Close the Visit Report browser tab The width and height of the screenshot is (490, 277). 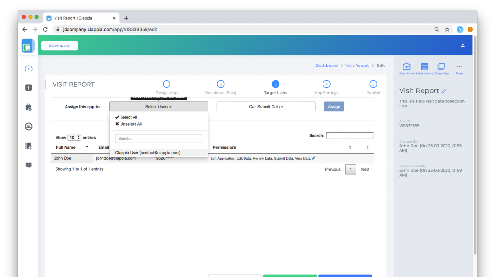click(x=114, y=18)
